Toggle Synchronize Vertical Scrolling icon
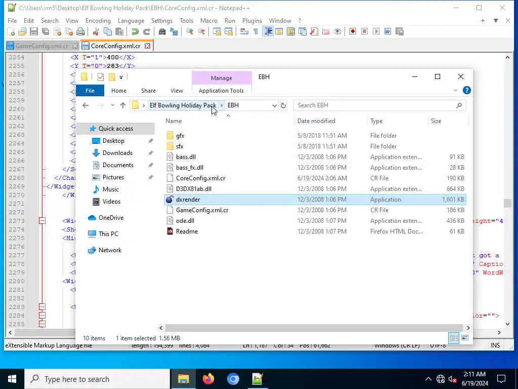 (x=217, y=32)
